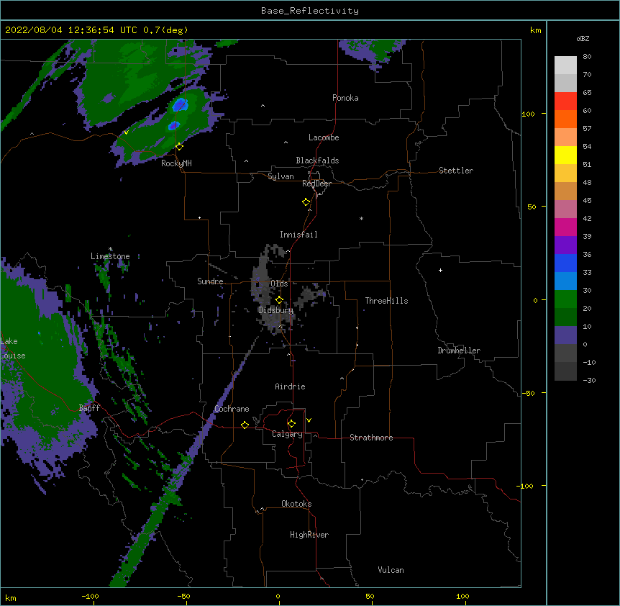Click the Sylvan label
Viewport: 620px width, 606px height.
(x=281, y=176)
